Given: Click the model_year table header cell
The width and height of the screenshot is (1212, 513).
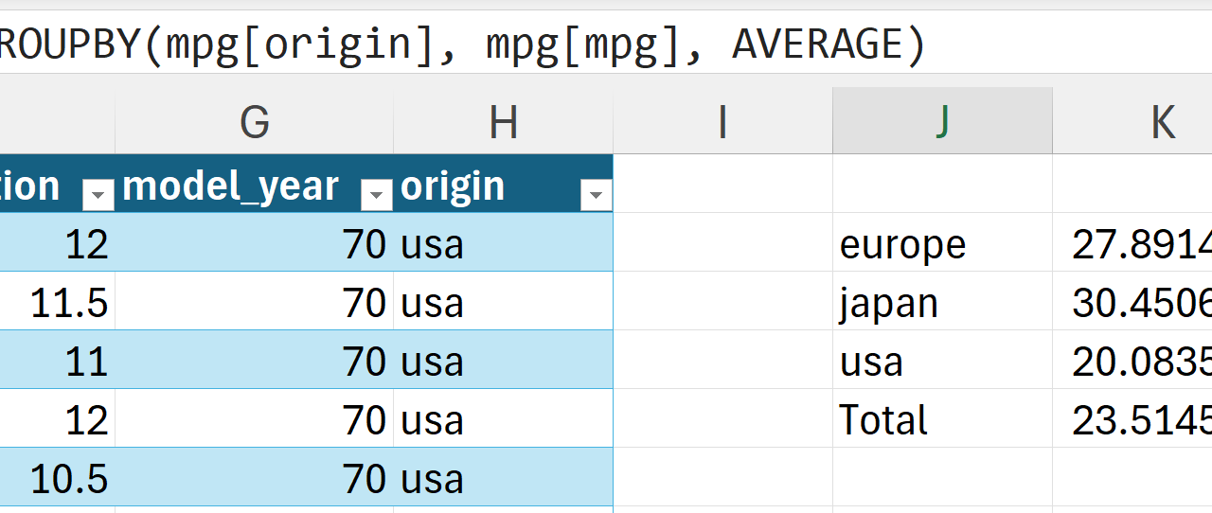Looking at the screenshot, I should point(231,186).
